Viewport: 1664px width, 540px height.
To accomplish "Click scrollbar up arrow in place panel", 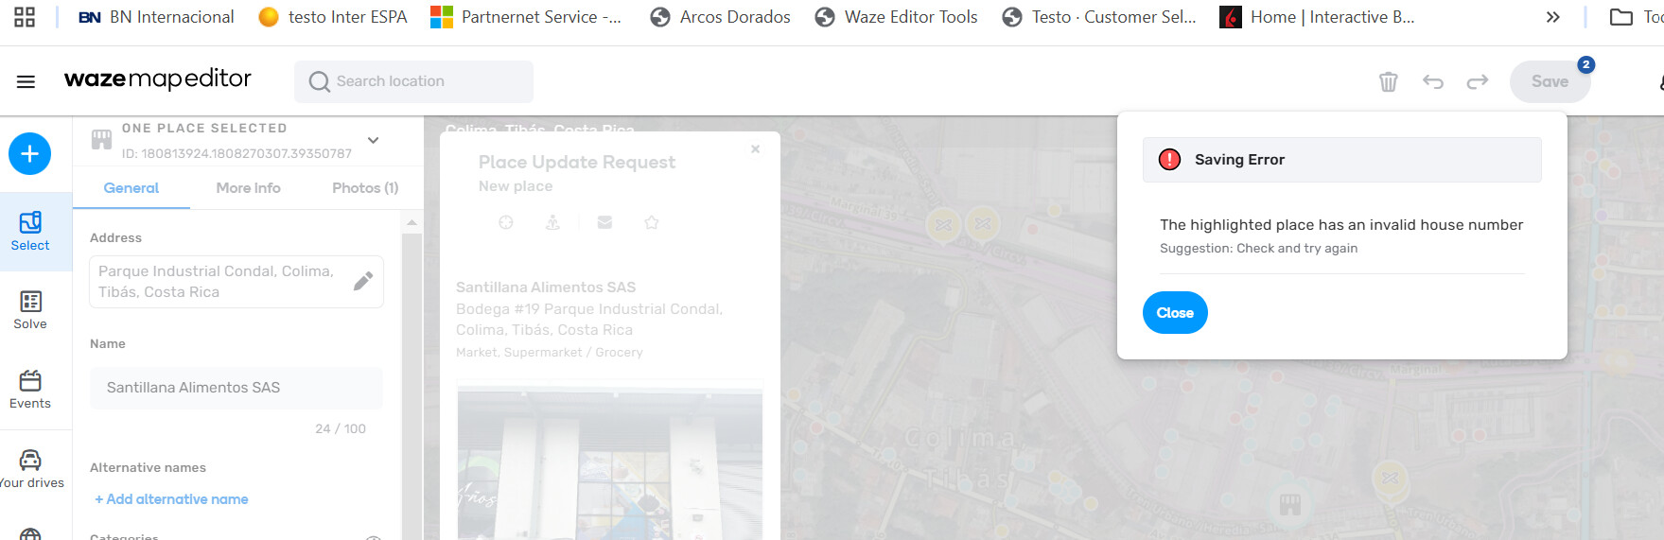I will coord(412,223).
